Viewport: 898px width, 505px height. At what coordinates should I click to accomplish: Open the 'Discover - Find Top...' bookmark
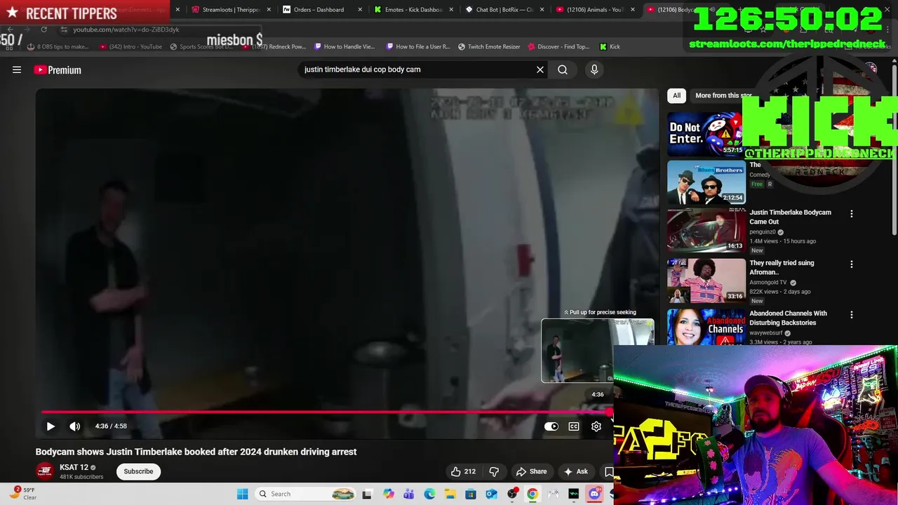click(x=558, y=47)
